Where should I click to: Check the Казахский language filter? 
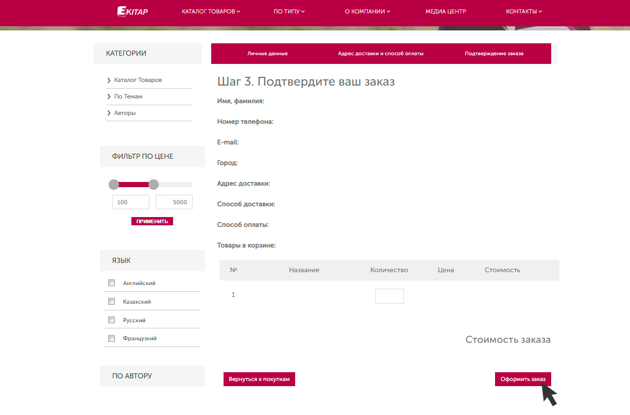[111, 302]
